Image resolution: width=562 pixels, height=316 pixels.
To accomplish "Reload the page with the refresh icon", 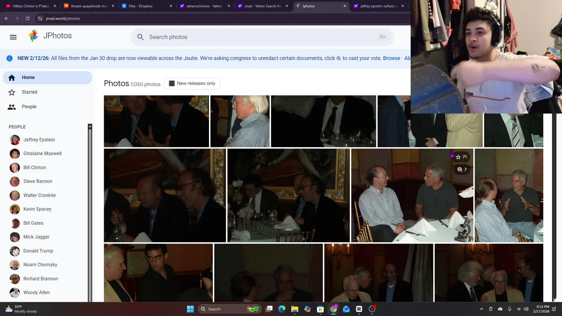I will pos(27,18).
